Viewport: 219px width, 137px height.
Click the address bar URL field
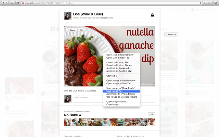coord(112,3)
